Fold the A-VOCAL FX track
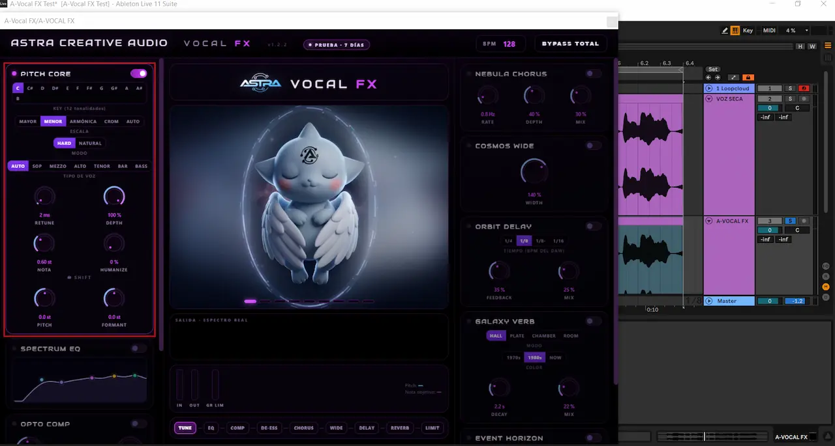Image resolution: width=835 pixels, height=446 pixels. click(x=709, y=221)
